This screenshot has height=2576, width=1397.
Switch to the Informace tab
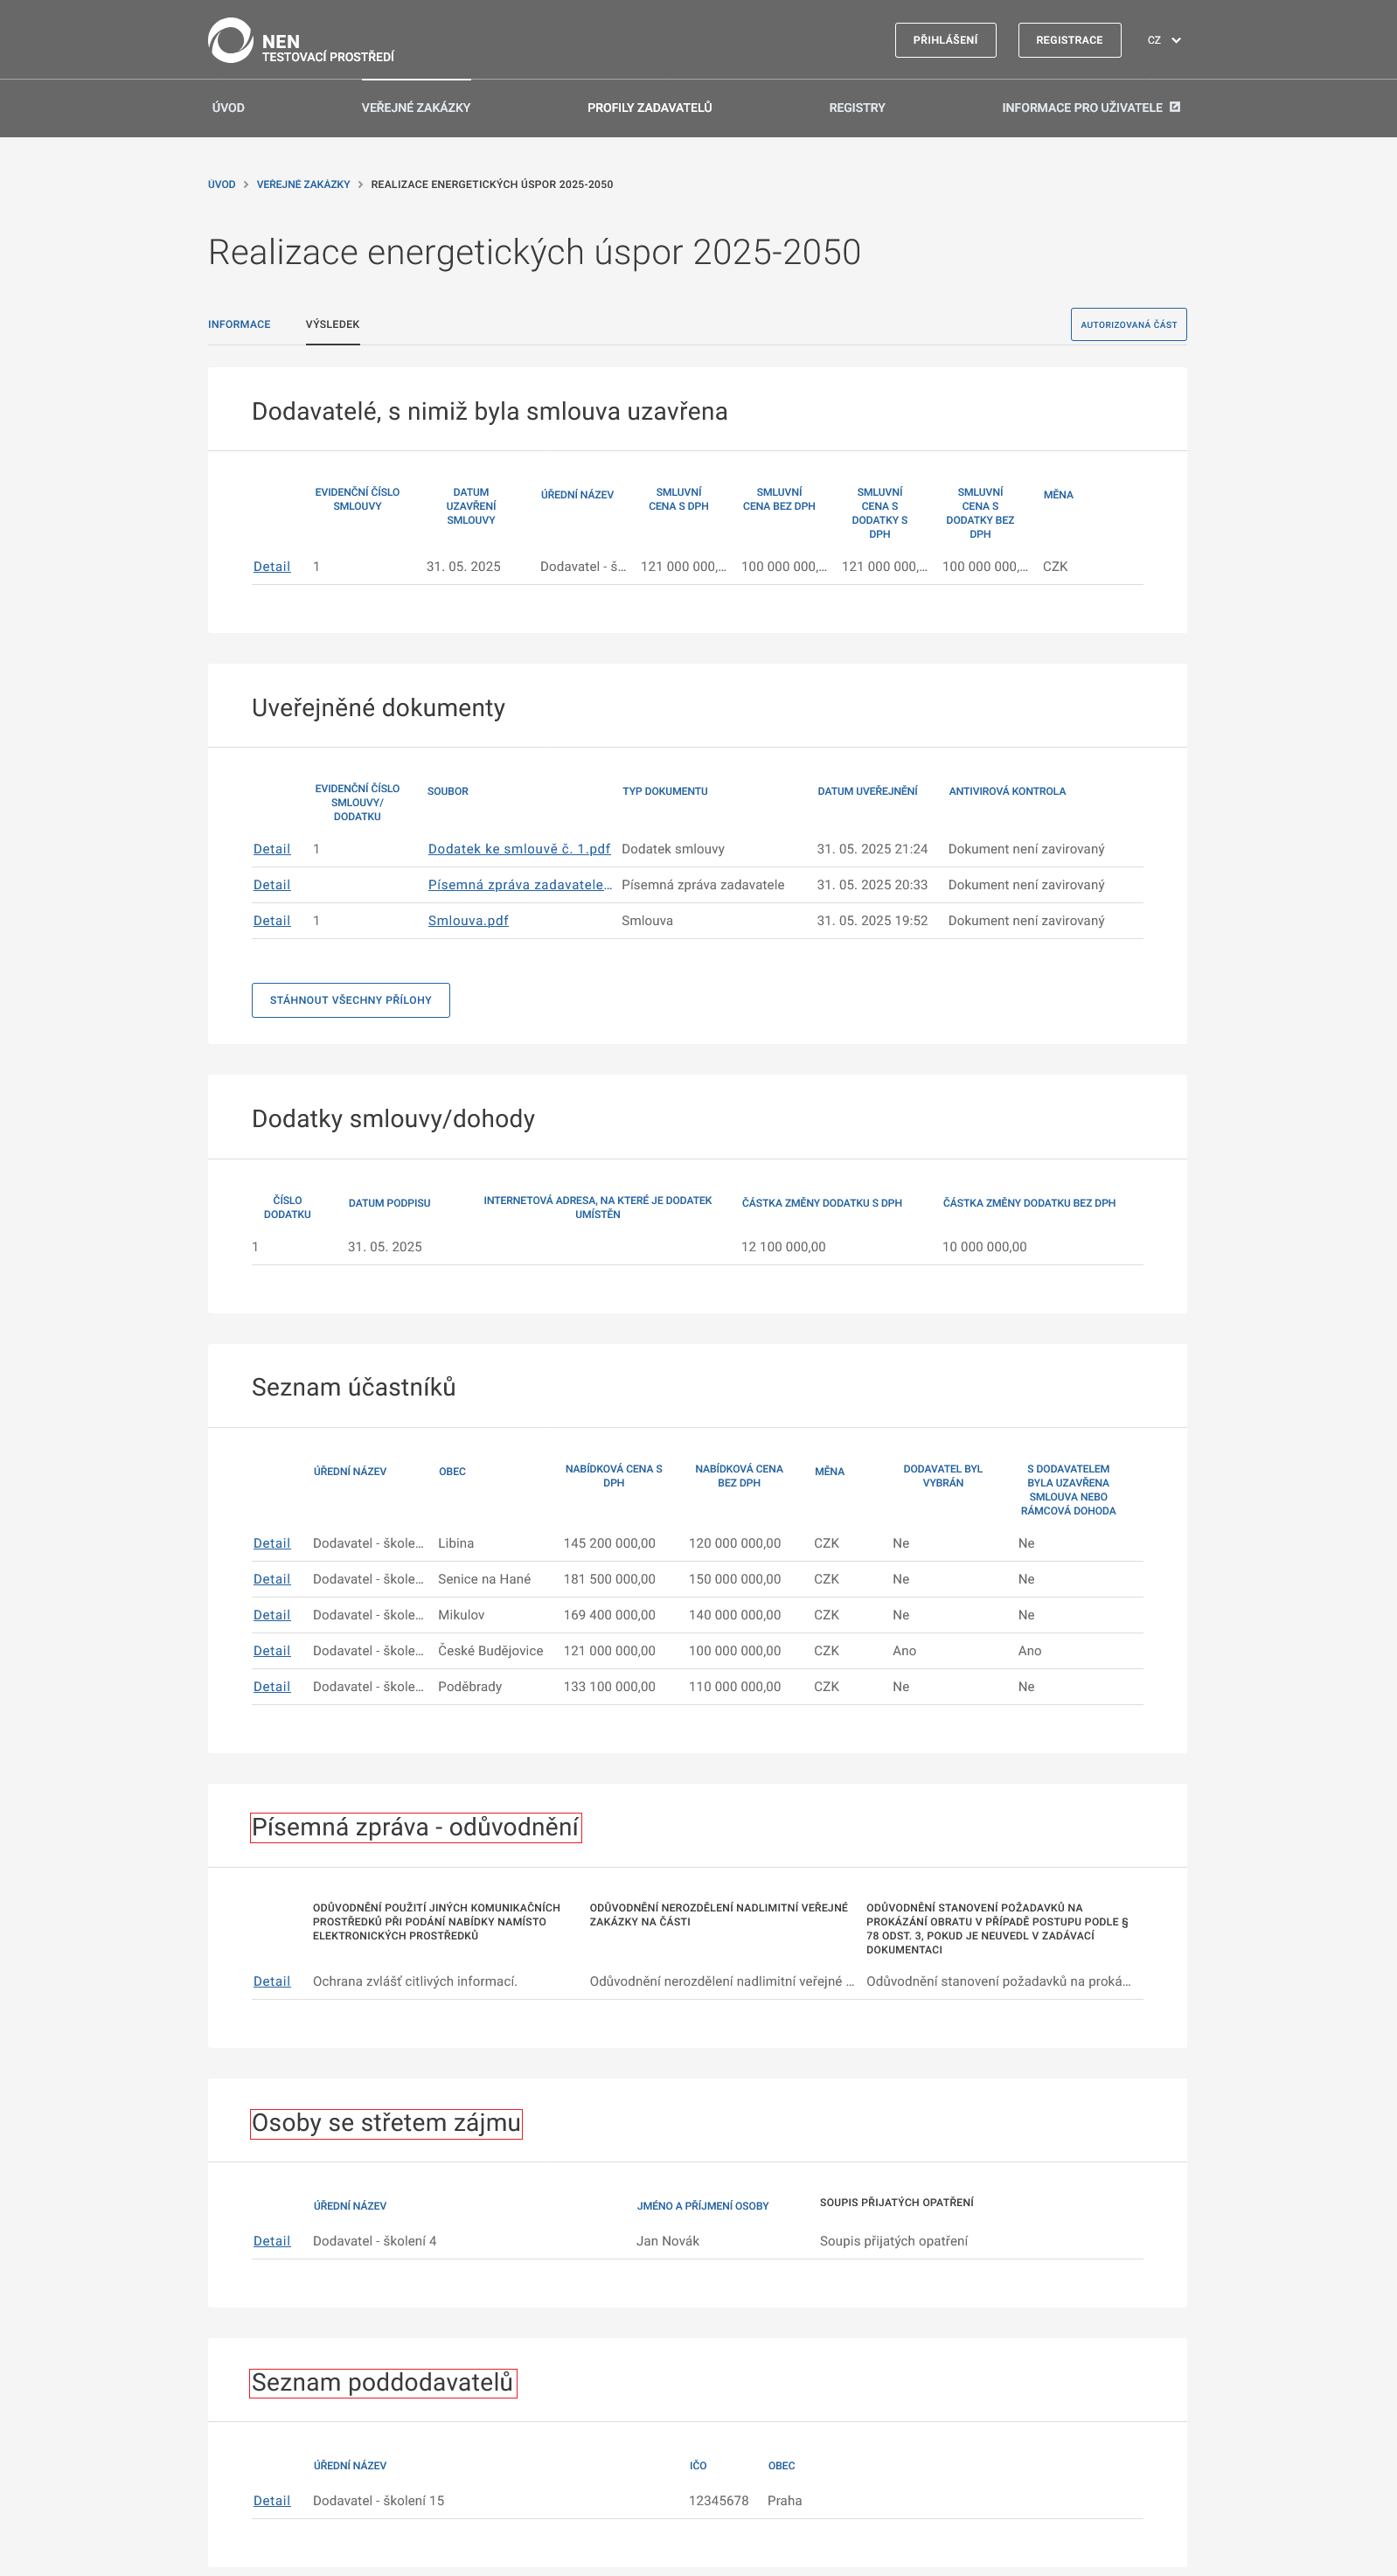(x=239, y=324)
